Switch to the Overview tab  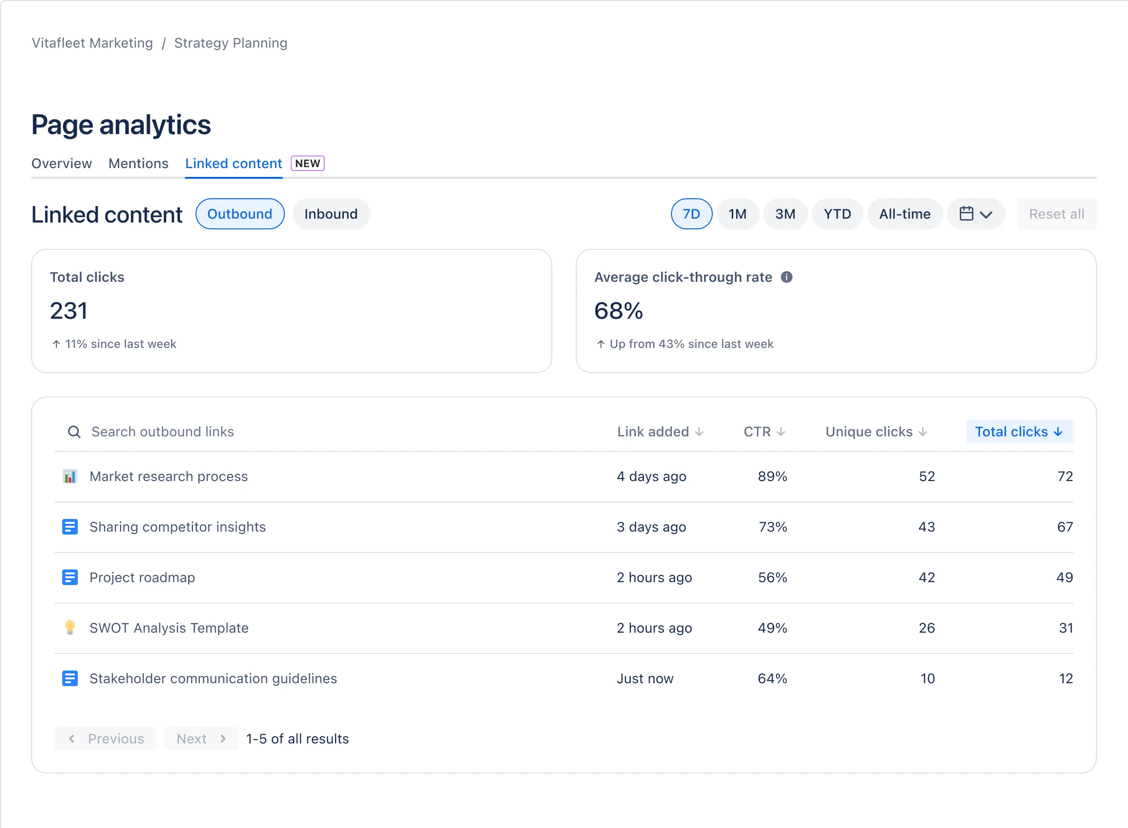click(62, 163)
